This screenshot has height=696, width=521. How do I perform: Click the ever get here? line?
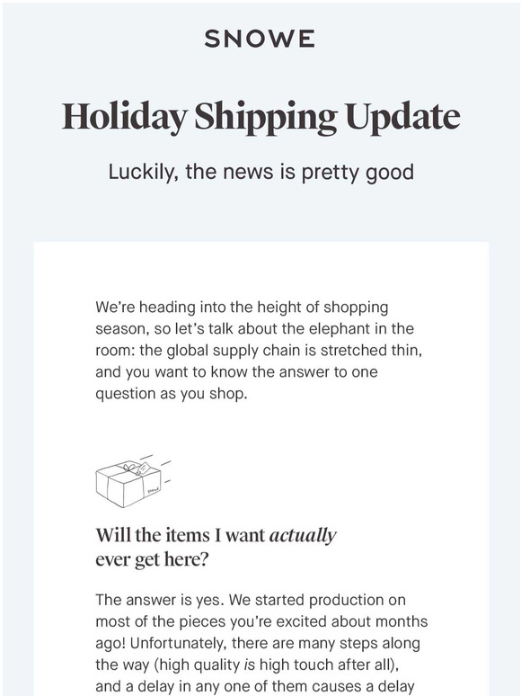(152, 559)
